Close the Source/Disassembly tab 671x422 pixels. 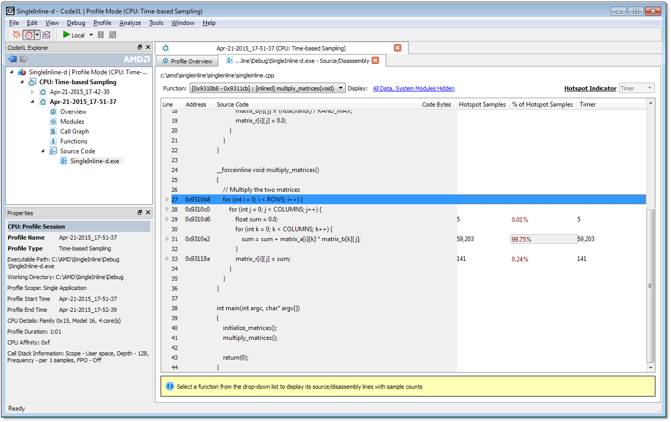point(375,60)
